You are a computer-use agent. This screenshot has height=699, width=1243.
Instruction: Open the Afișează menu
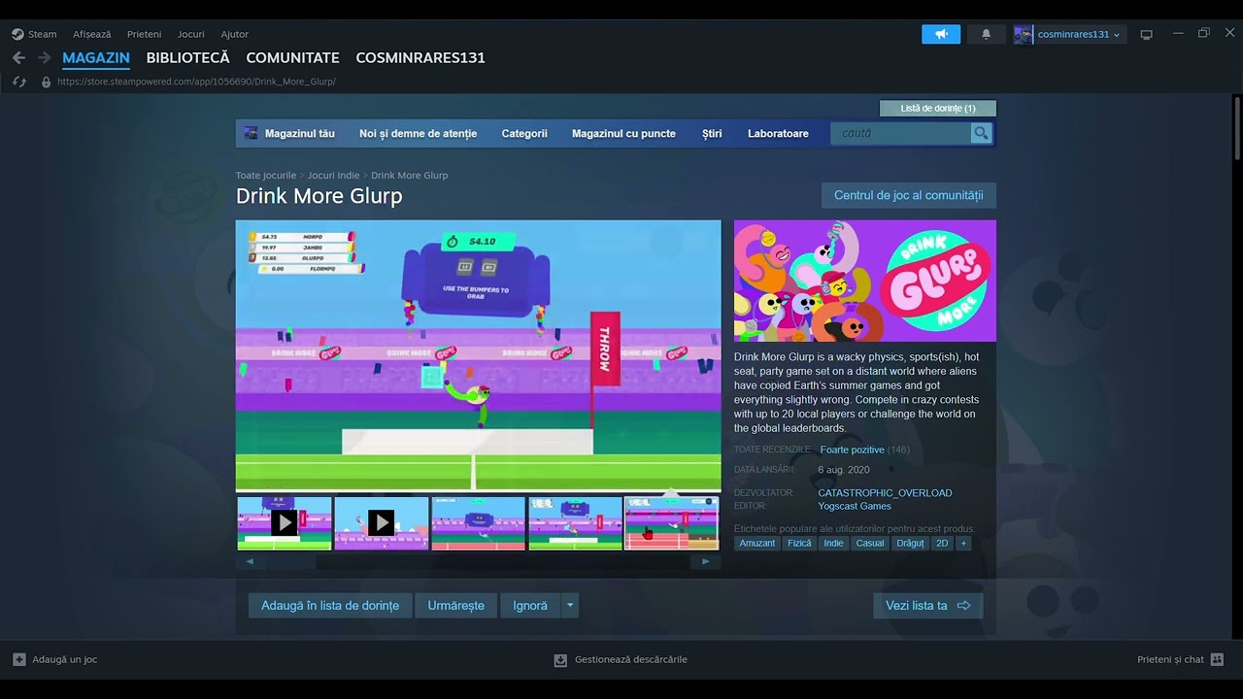[91, 34]
